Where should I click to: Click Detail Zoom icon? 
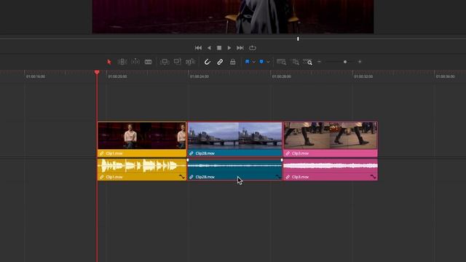pyautogui.click(x=296, y=62)
